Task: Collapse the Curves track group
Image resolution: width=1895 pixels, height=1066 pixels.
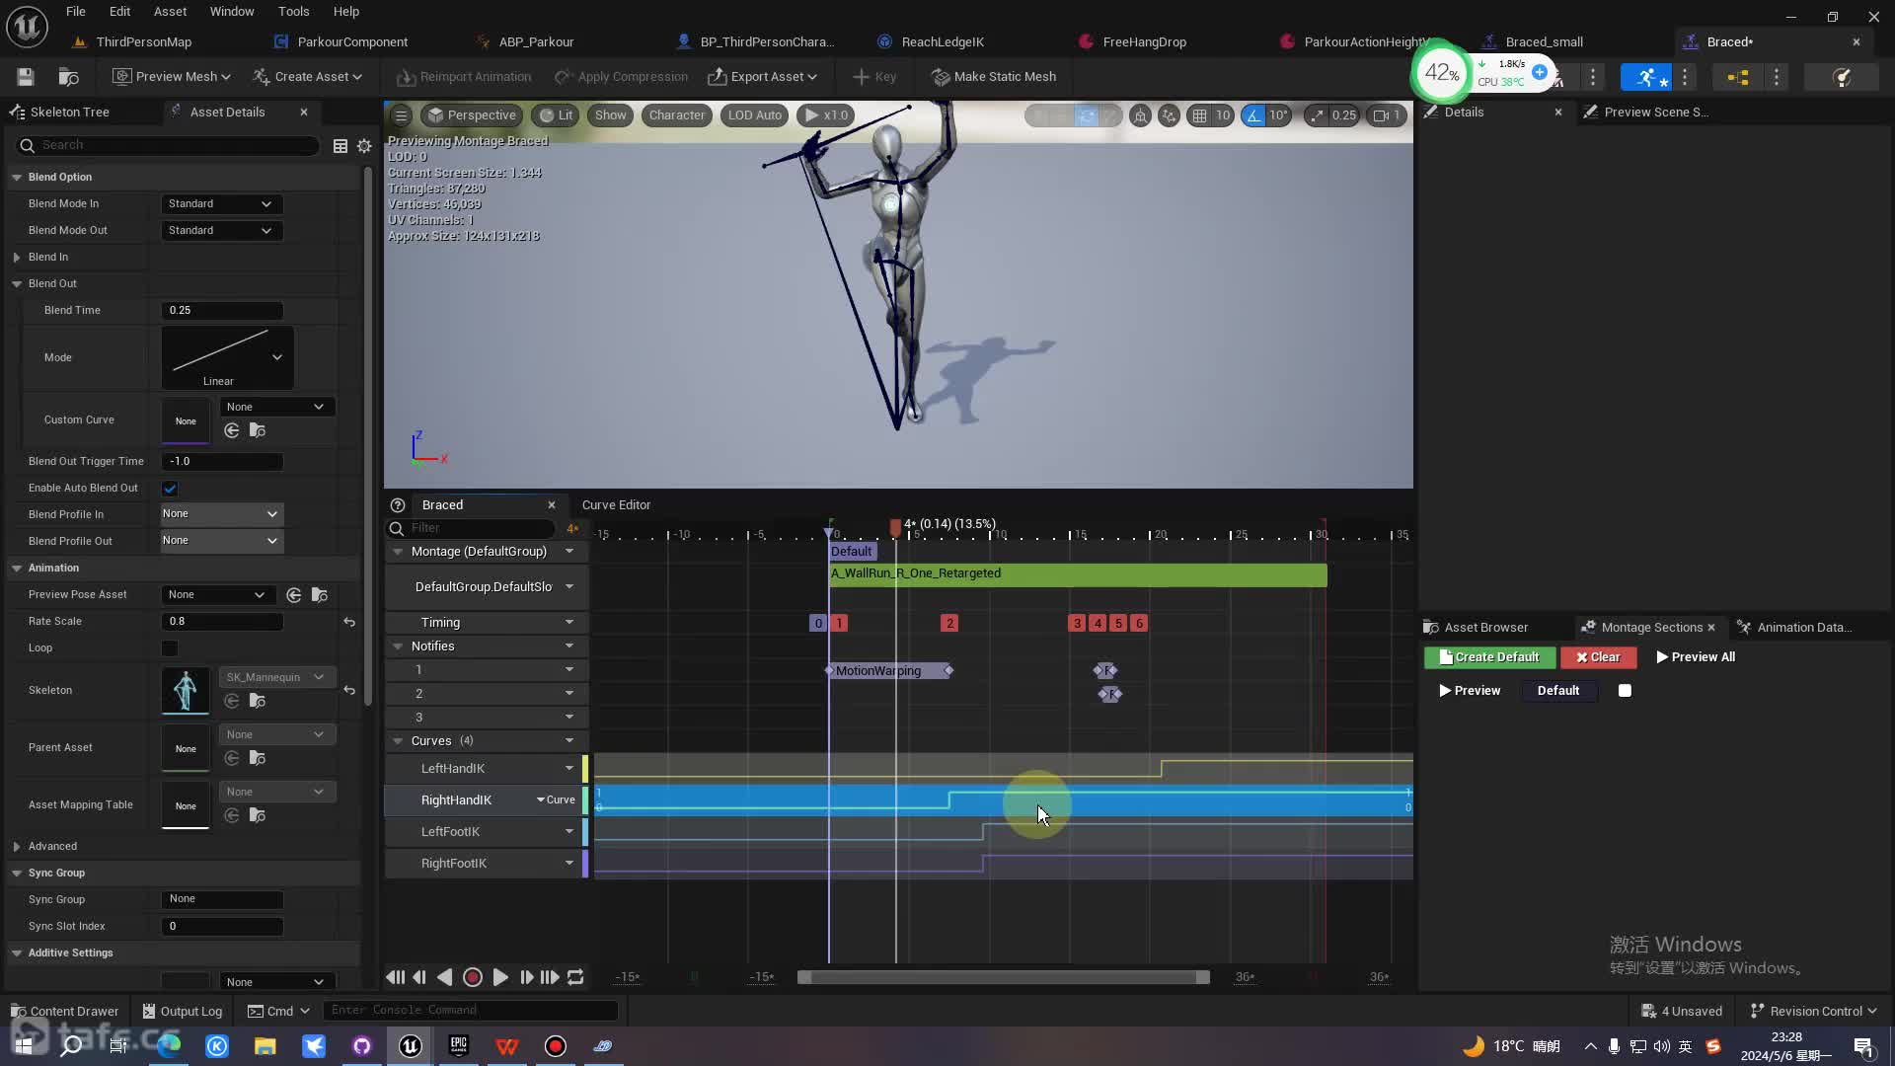Action: tap(398, 741)
